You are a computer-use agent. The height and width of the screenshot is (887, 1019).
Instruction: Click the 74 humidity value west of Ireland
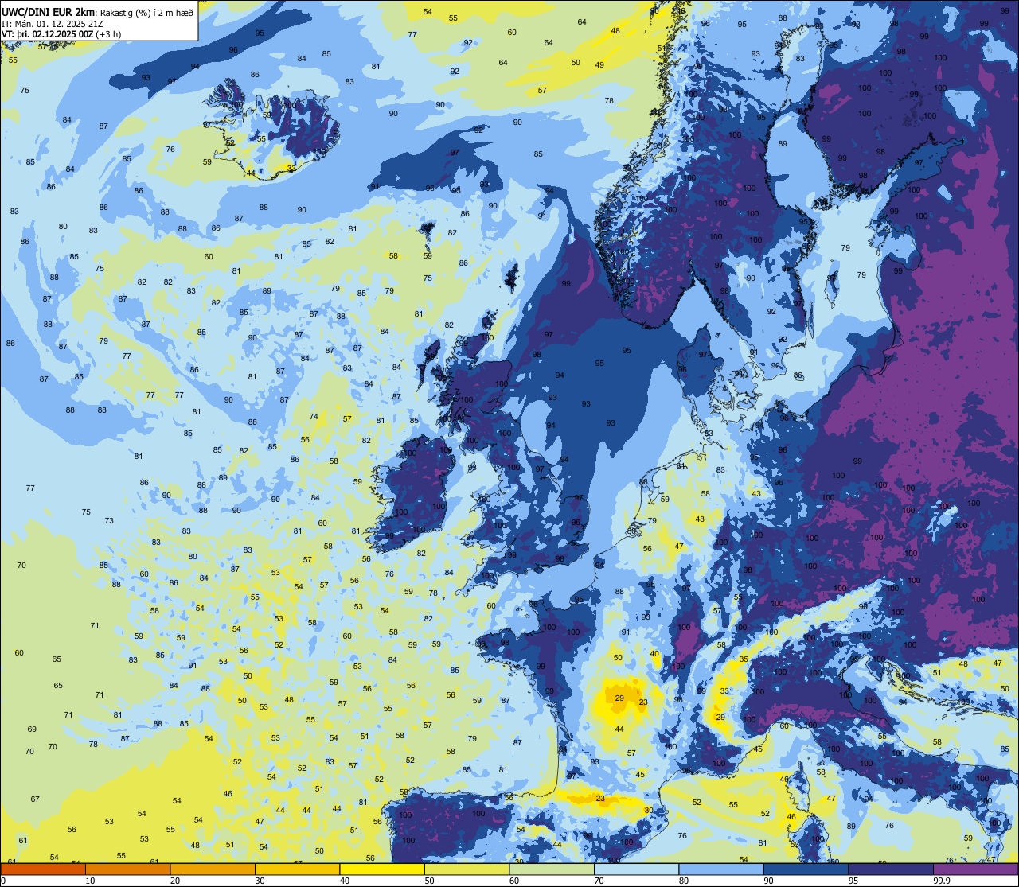[x=314, y=417]
